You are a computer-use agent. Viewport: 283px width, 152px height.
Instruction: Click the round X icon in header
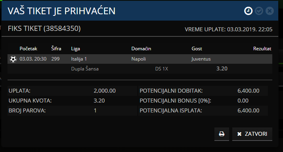point(270,11)
